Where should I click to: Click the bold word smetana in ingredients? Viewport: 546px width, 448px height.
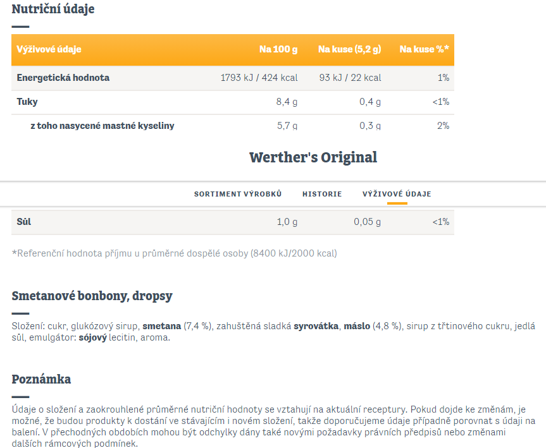[x=161, y=326]
